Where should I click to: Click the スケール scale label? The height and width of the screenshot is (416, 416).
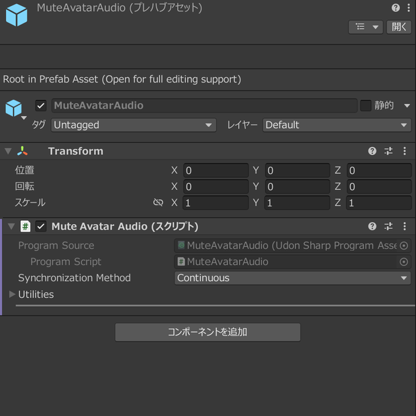pos(30,203)
